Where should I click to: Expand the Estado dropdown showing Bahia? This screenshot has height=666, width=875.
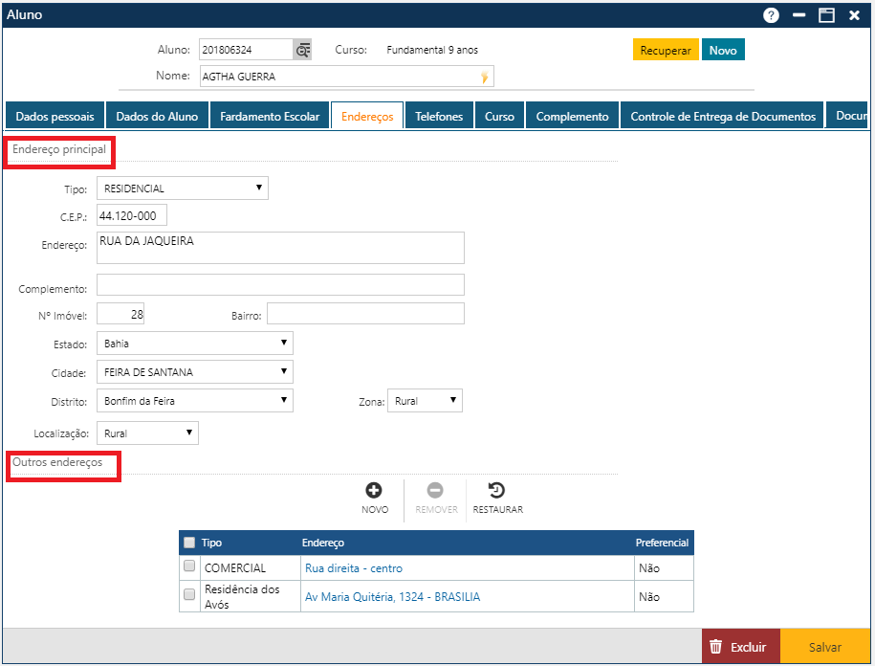195,344
